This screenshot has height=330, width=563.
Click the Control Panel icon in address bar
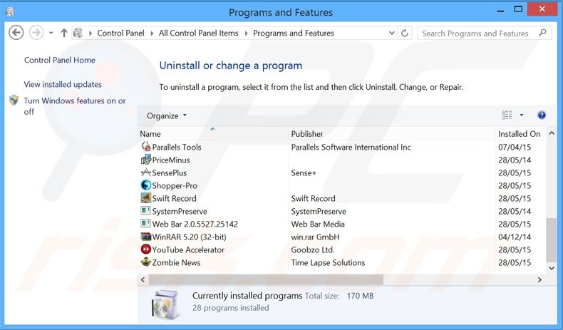78,33
